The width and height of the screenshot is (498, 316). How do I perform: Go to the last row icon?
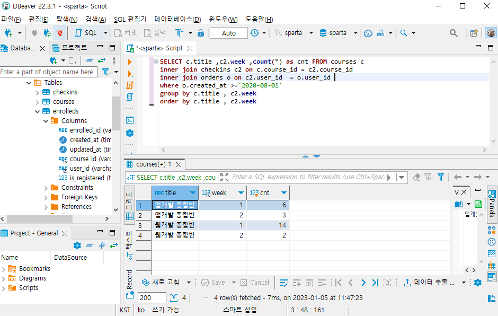point(375,282)
